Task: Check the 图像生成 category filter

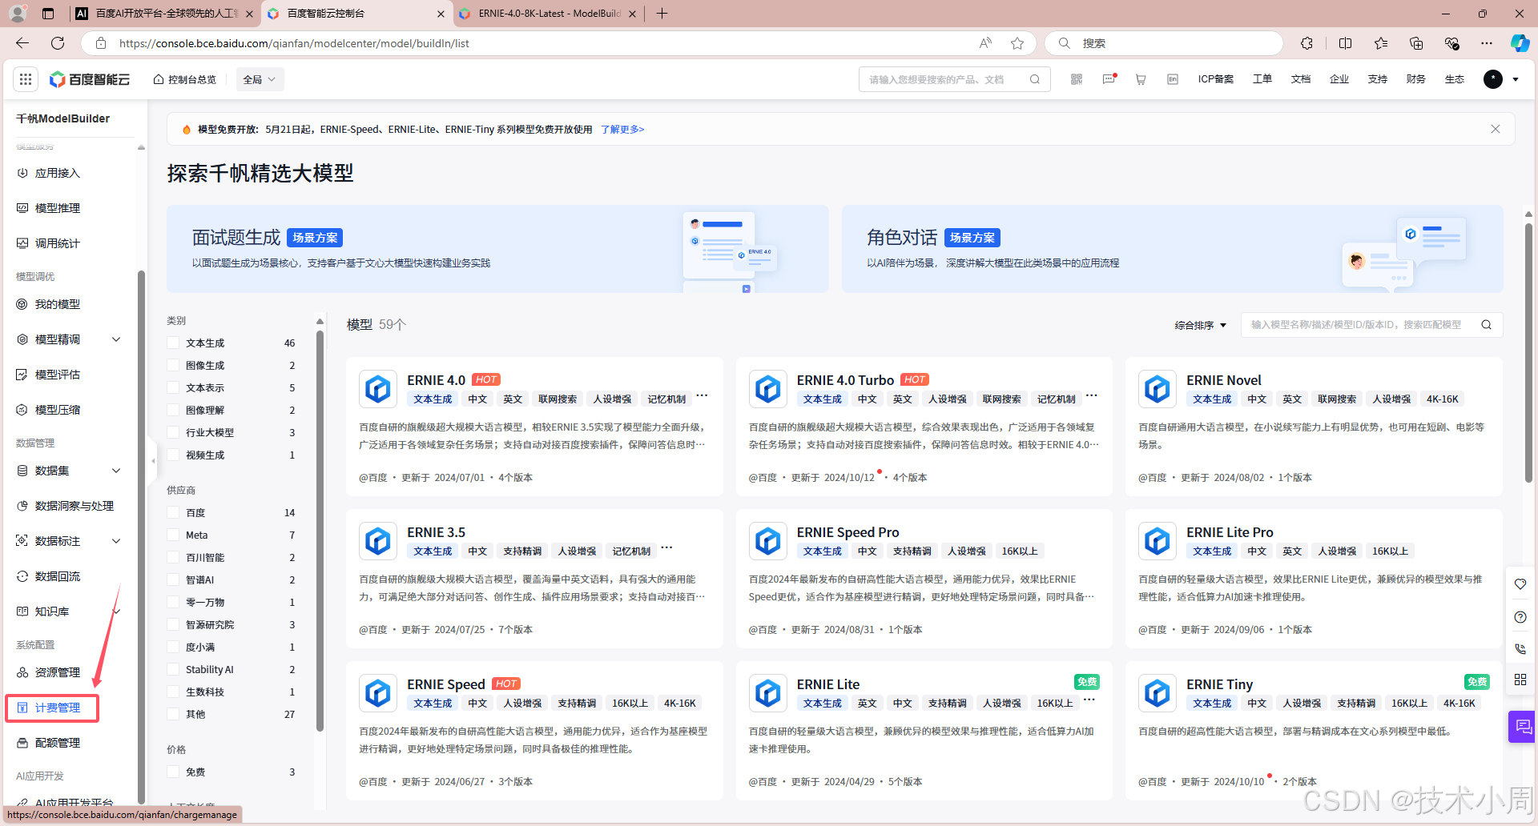Action: (173, 365)
